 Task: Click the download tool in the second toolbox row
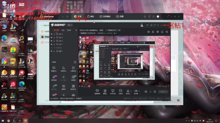click(64, 78)
